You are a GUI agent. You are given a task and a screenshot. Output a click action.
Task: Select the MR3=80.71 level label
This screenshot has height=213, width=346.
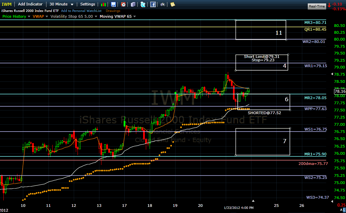coord(315,22)
